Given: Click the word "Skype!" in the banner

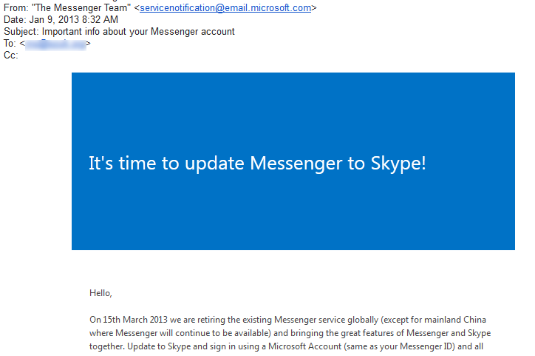Looking at the screenshot, I should click(x=398, y=164).
